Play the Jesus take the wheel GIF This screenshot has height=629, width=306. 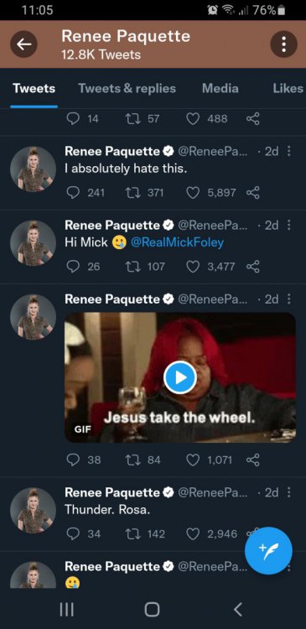click(180, 377)
